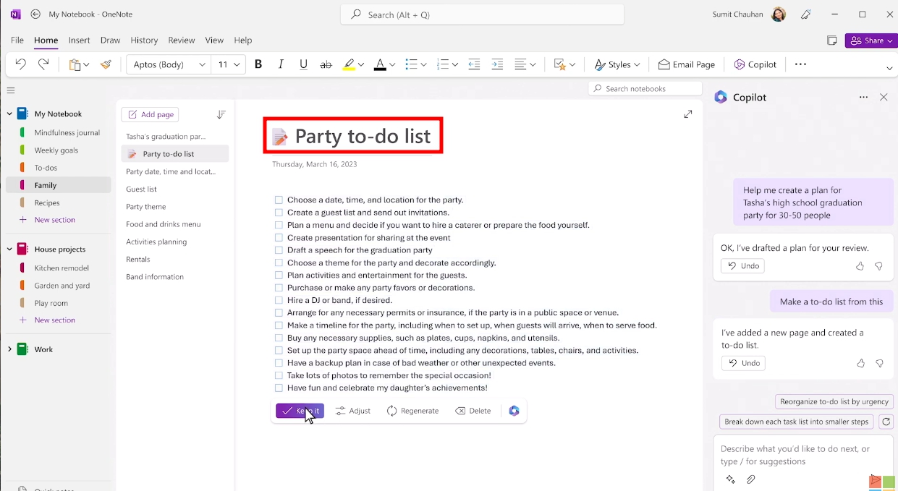Insert a bulleted list
Image resolution: width=898 pixels, height=491 pixels.
[x=411, y=64]
